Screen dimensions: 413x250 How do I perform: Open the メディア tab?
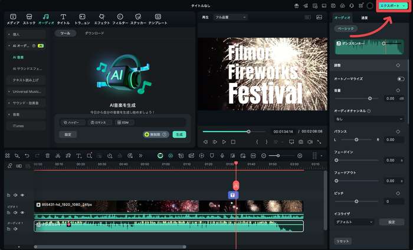tap(13, 19)
